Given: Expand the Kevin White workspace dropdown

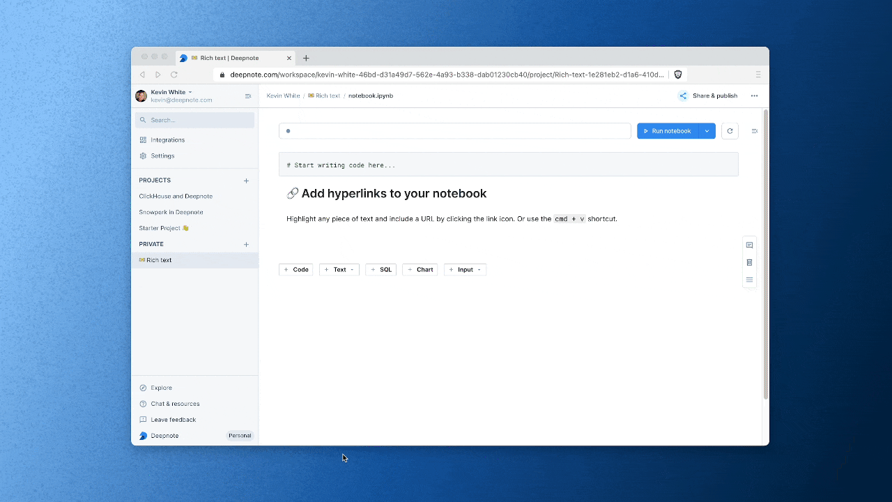Looking at the screenshot, I should click(x=190, y=92).
